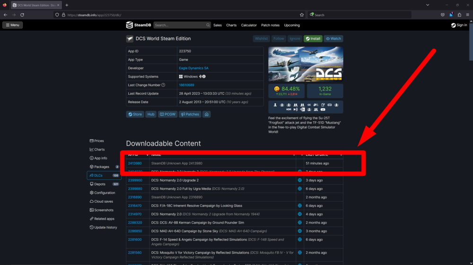Click the browser address bar URL

tap(95, 15)
